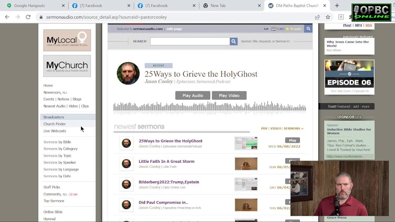Screen dimensions: 395x222
Task: Open the MyLocal banner
Action: tap(67, 40)
